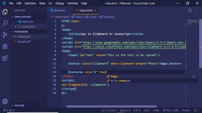202x113 pixels.
Task: Click the horizontal scrollbar of the editor
Action: (x=111, y=106)
